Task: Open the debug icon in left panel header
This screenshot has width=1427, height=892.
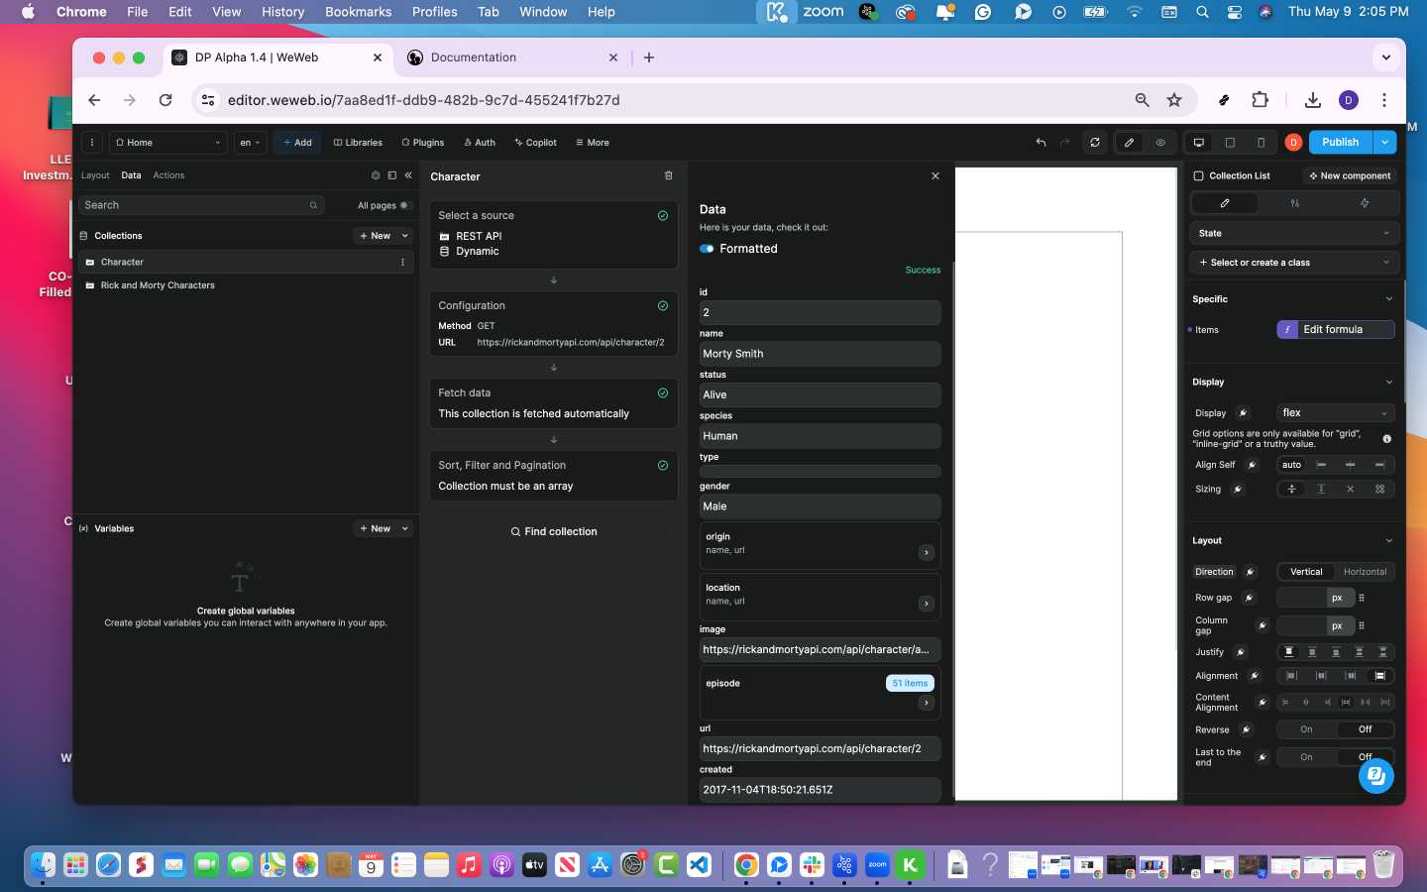Action: click(376, 175)
